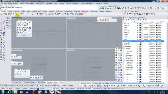Click the Move layer down arrow icon
This screenshot has width=168, height=94.
pyautogui.click(x=134, y=20)
